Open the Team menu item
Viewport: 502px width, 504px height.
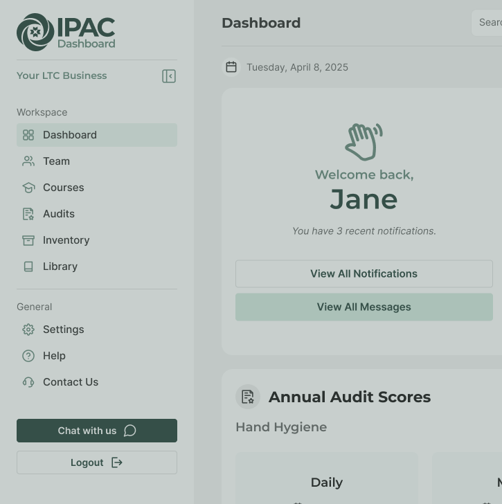[x=57, y=161]
